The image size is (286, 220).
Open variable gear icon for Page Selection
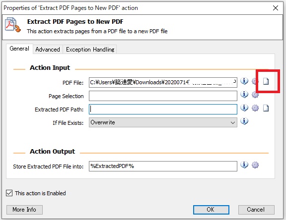tap(255, 95)
